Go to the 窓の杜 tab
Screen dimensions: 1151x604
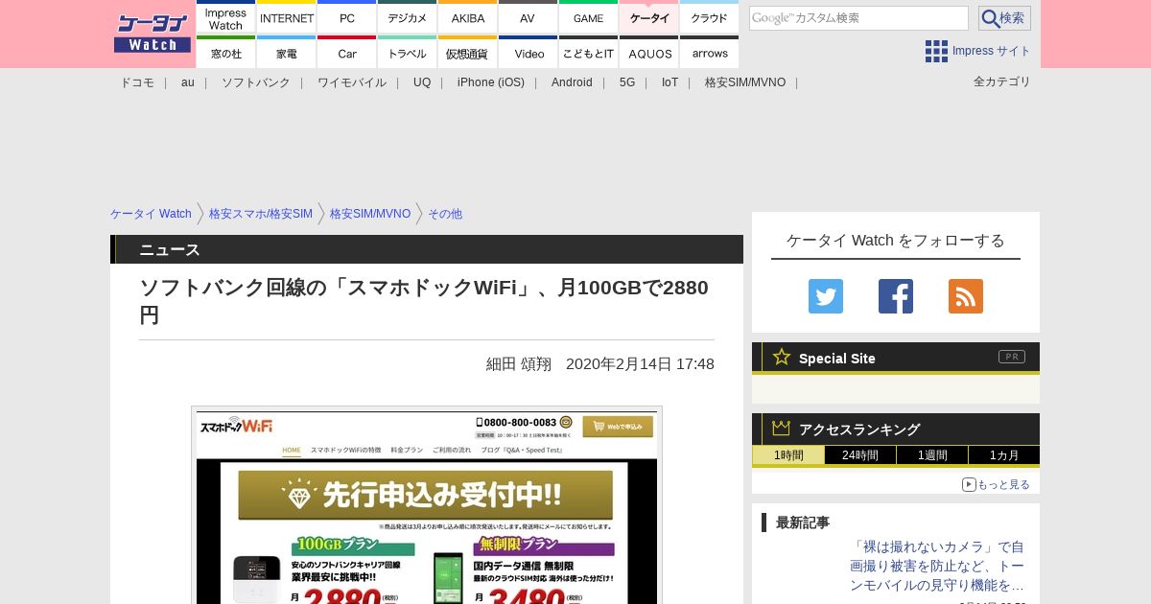[x=226, y=53]
